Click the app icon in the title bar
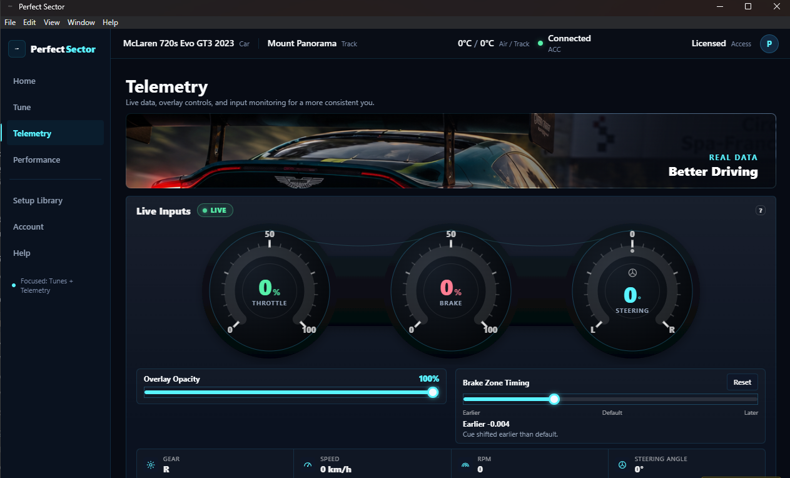The width and height of the screenshot is (790, 478). pyautogui.click(x=10, y=7)
